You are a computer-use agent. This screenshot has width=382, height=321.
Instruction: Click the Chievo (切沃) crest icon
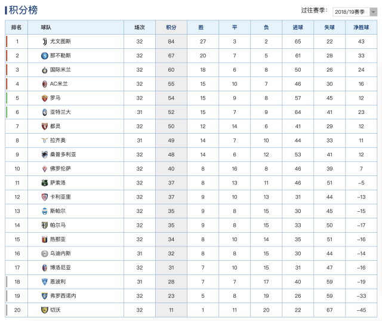pos(44,310)
